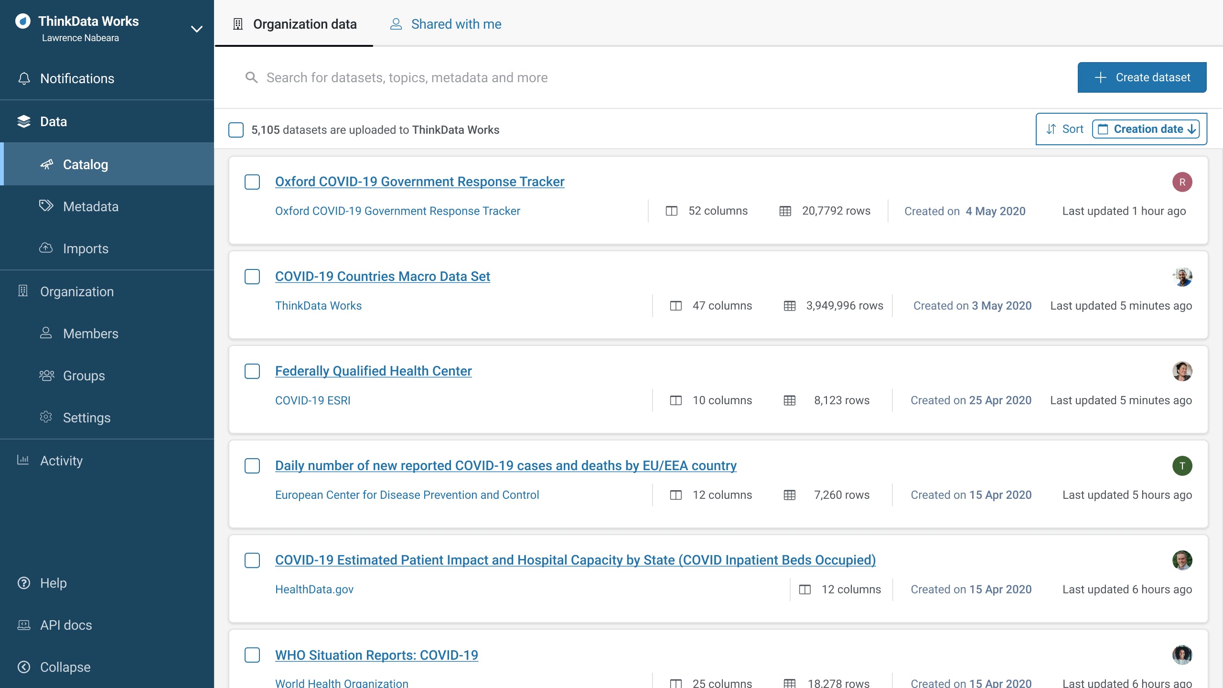Screen dimensions: 1223x688
Task: Expand the ThinkData Works account chevron
Action: pos(196,29)
